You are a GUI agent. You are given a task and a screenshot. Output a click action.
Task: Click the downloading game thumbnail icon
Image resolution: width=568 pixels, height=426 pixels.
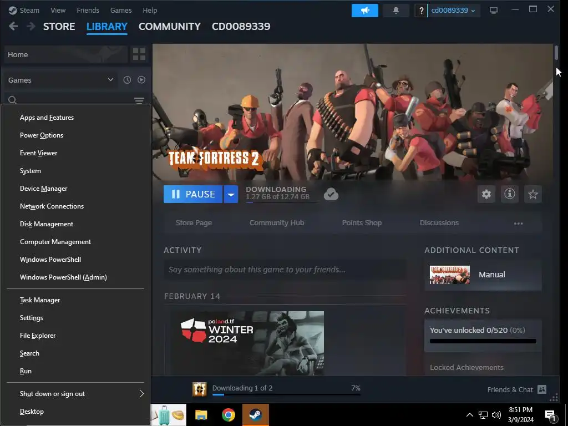click(199, 389)
